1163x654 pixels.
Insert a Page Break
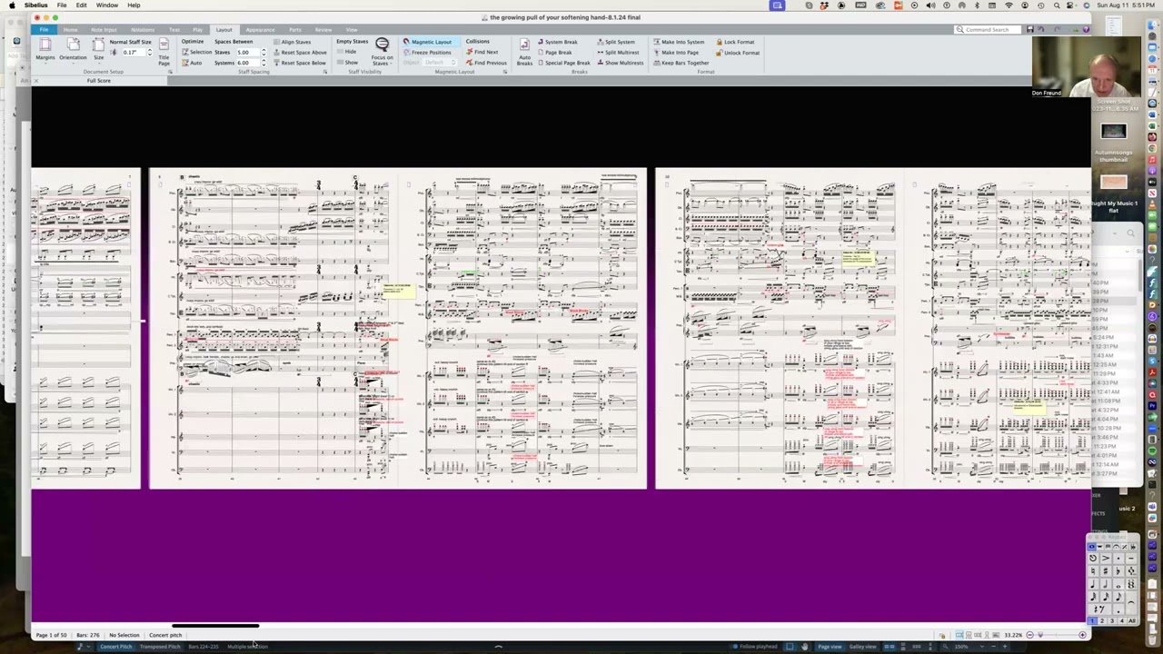tap(554, 53)
